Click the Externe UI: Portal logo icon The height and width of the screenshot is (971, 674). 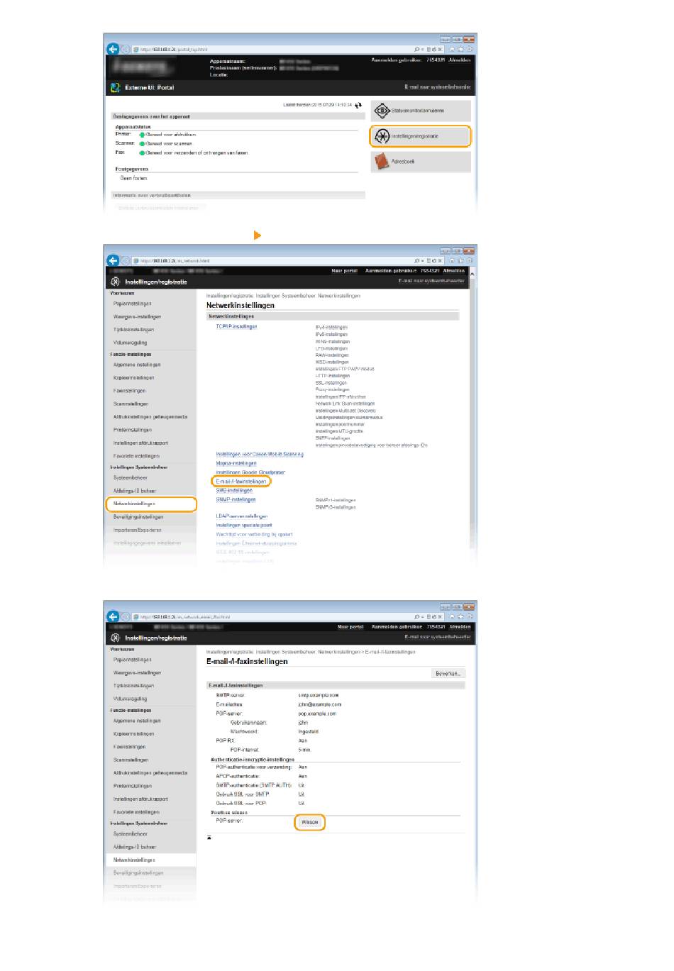(x=115, y=87)
